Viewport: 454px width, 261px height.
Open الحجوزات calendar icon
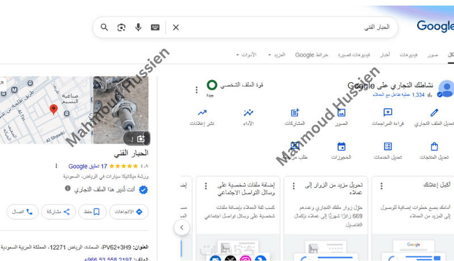coord(342,146)
